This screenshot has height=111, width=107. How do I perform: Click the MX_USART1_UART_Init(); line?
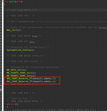click(x=21, y=76)
